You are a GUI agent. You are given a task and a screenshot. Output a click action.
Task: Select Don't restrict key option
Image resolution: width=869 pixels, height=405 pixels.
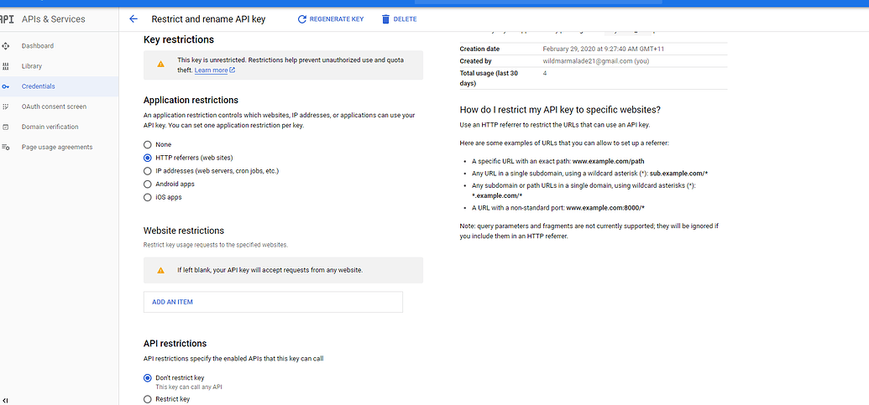(148, 378)
